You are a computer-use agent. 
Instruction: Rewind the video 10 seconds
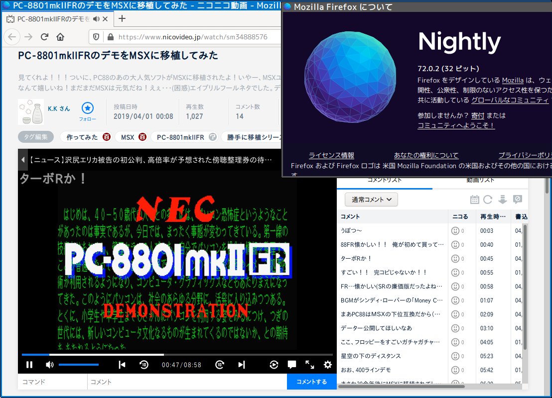143,365
